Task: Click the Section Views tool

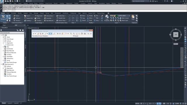Action: [61, 20]
